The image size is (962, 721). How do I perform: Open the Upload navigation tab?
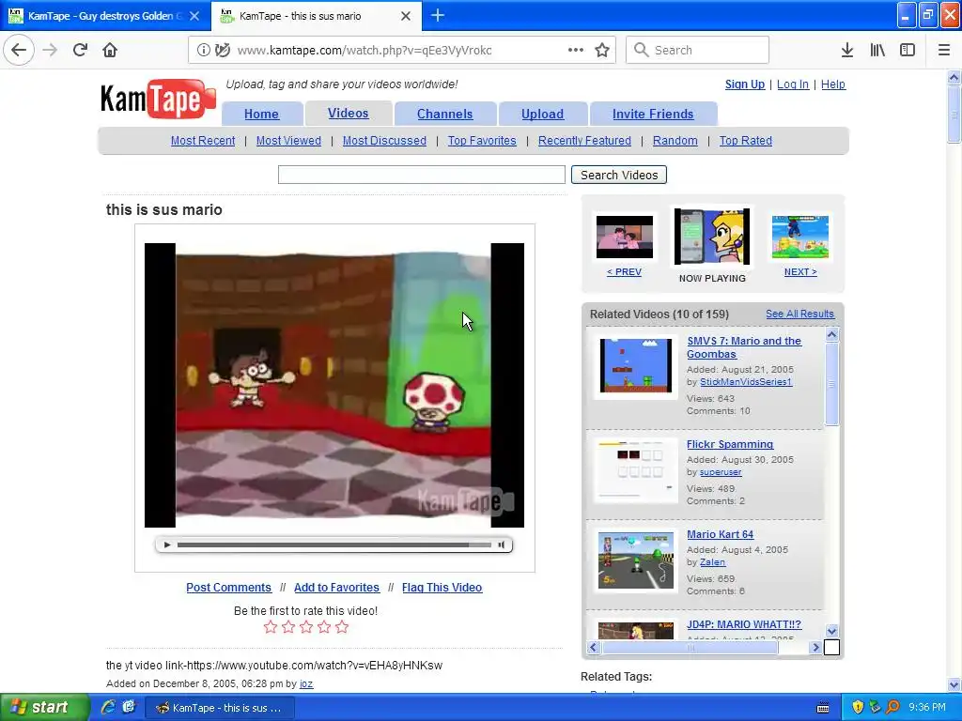tap(542, 114)
